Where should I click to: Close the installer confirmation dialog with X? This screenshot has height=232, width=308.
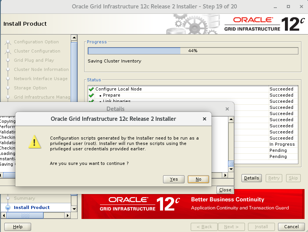pos(204,119)
